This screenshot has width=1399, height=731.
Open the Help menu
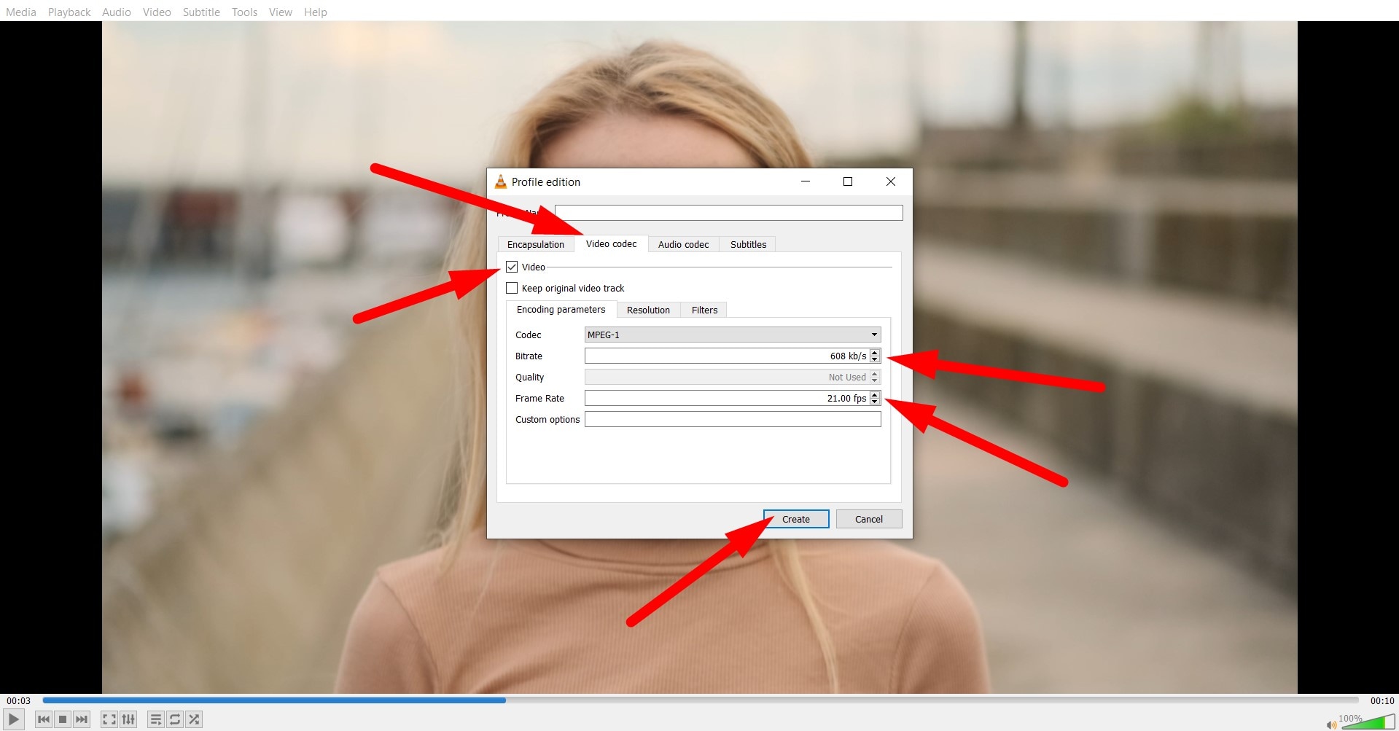click(315, 12)
